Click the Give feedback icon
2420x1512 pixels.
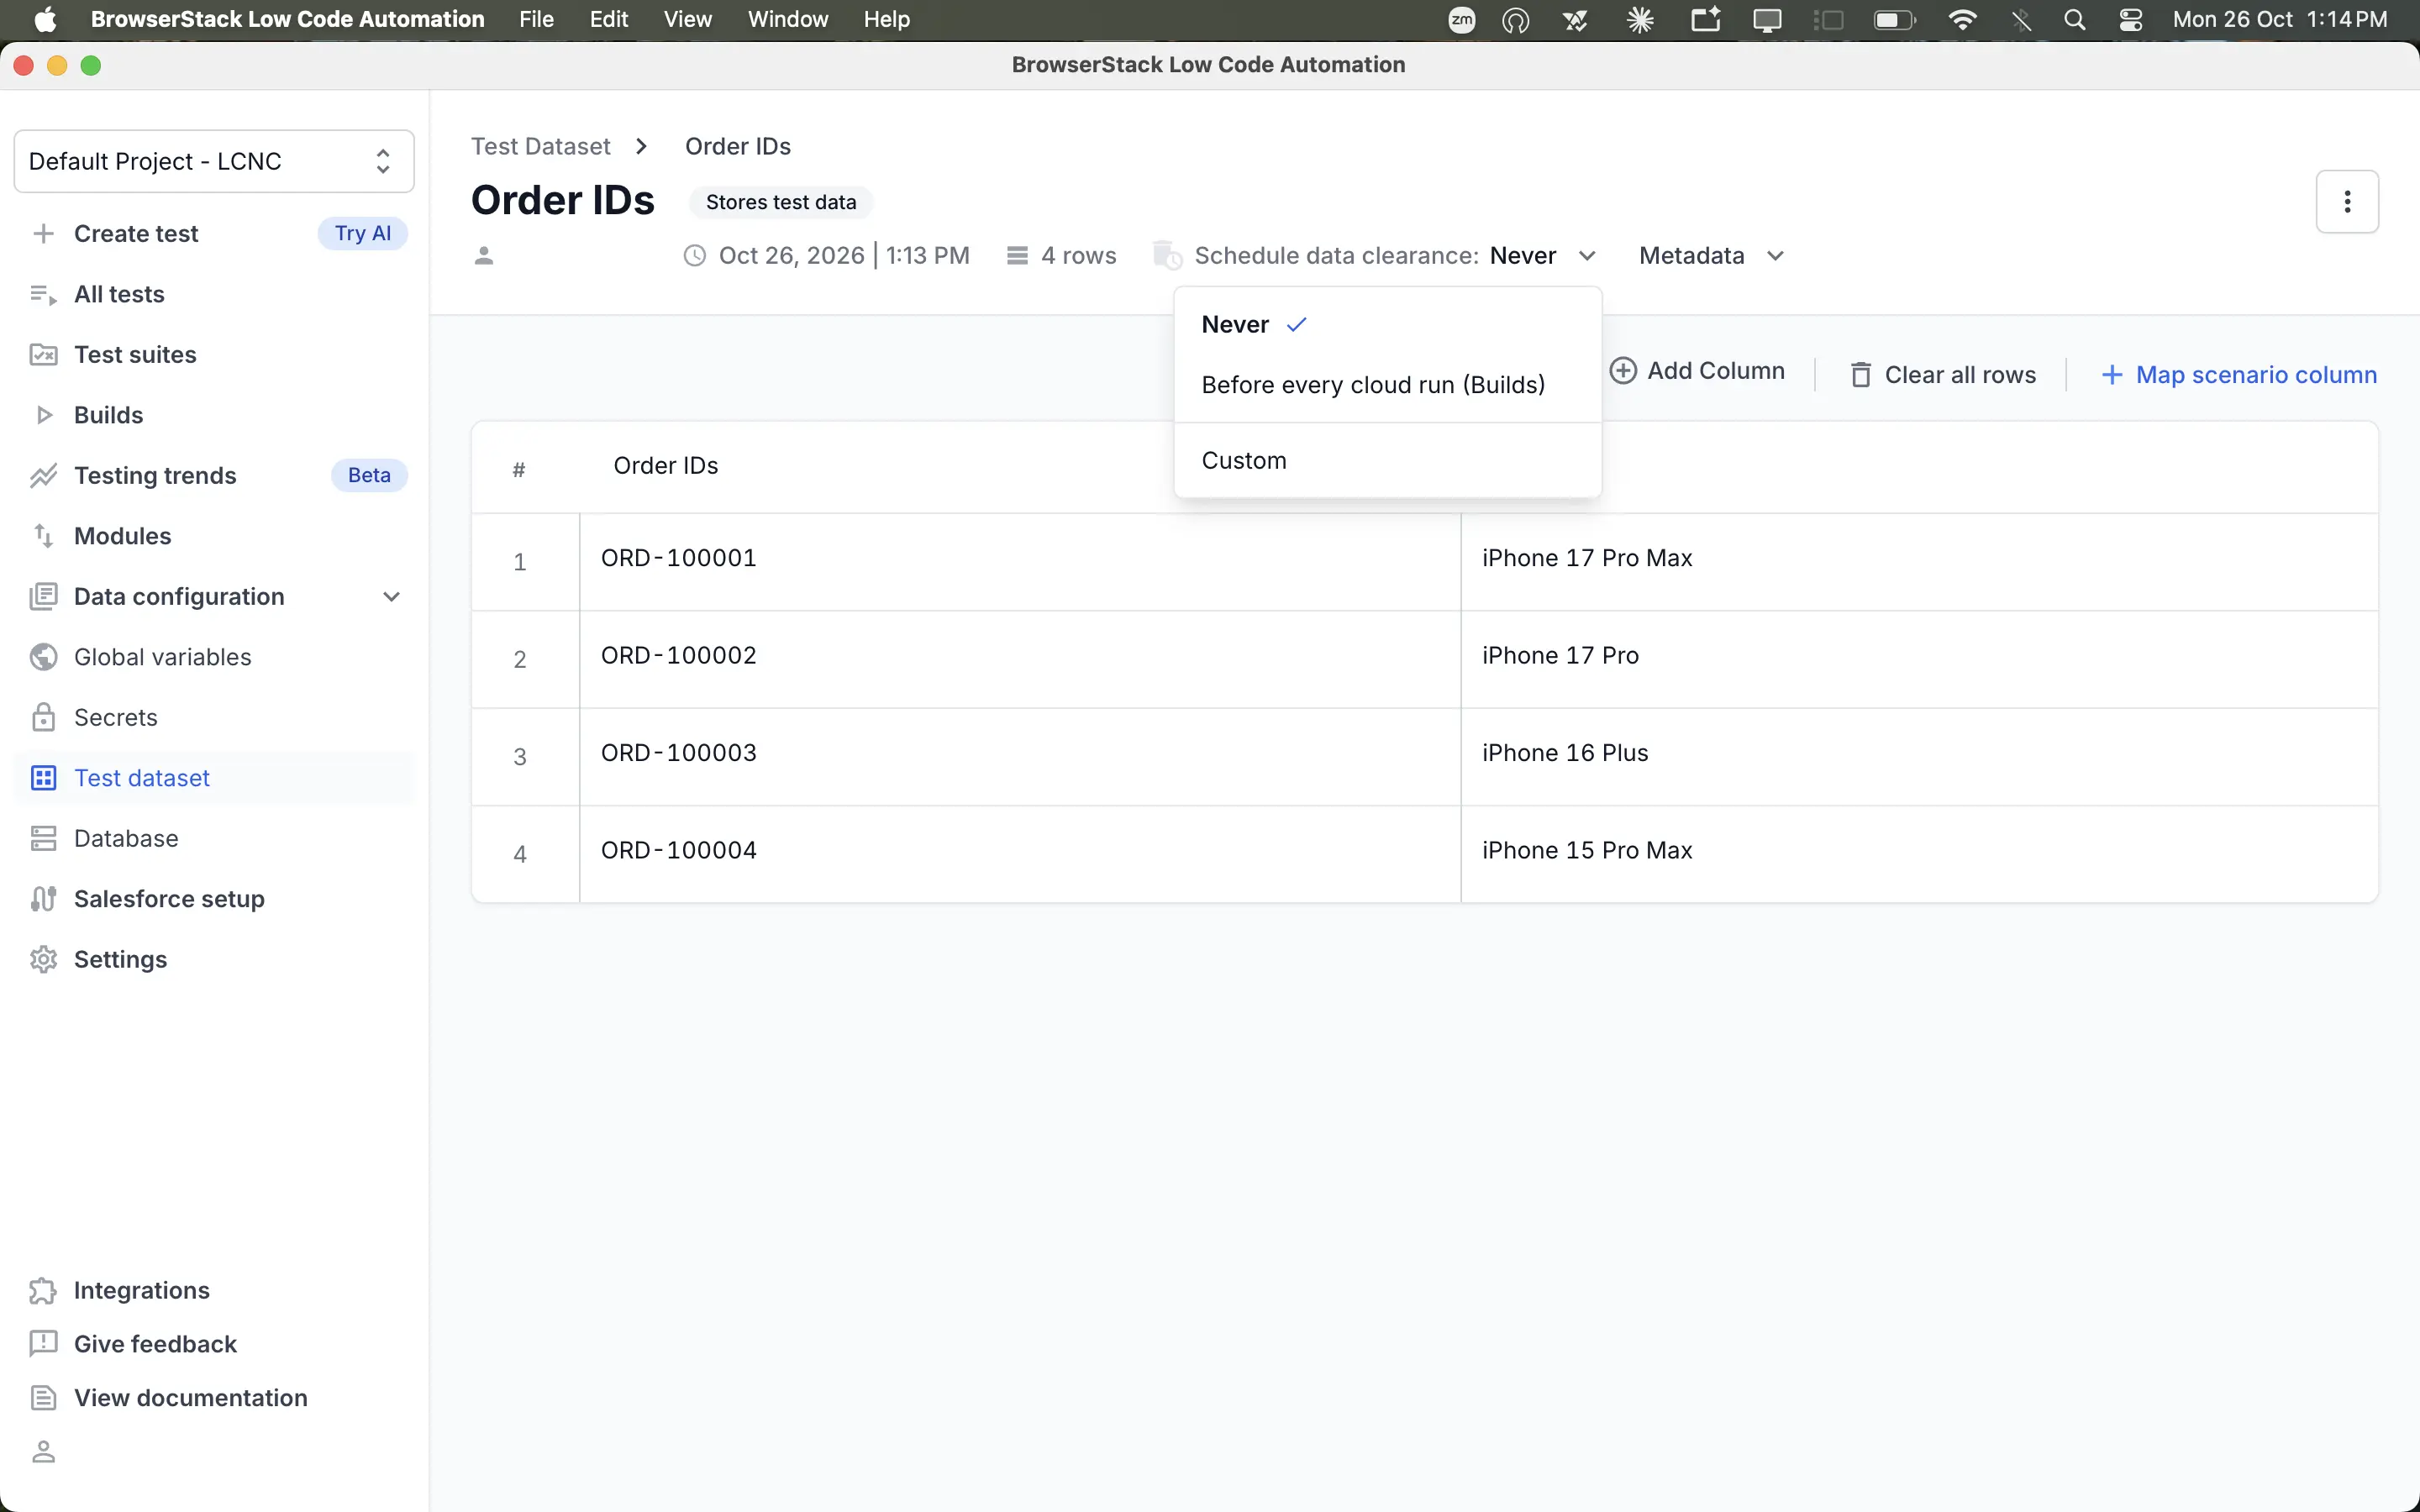click(x=43, y=1344)
